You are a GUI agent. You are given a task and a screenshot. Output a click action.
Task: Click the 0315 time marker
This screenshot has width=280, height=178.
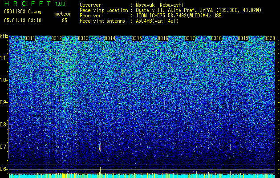point(137,38)
